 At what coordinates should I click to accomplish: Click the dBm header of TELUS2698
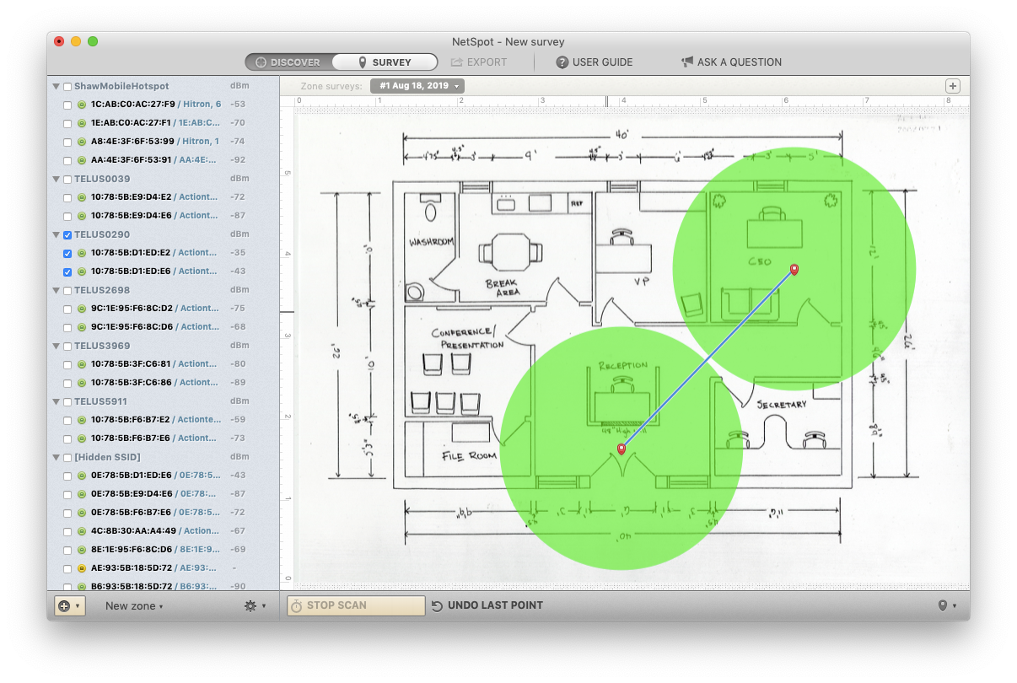pos(239,290)
